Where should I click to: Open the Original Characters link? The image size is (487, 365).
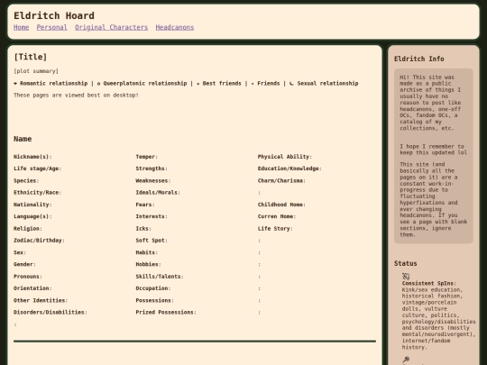[111, 27]
